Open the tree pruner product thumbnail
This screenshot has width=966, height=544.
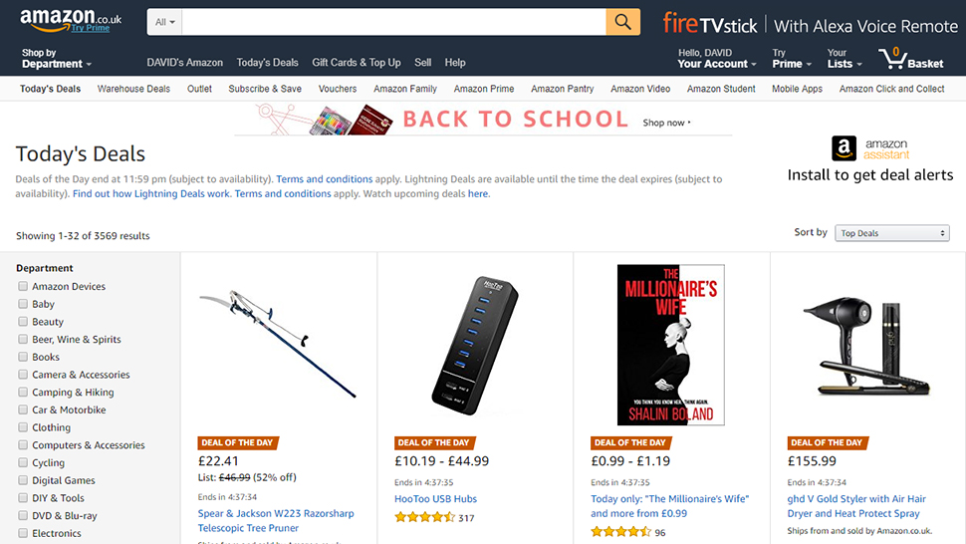point(279,344)
